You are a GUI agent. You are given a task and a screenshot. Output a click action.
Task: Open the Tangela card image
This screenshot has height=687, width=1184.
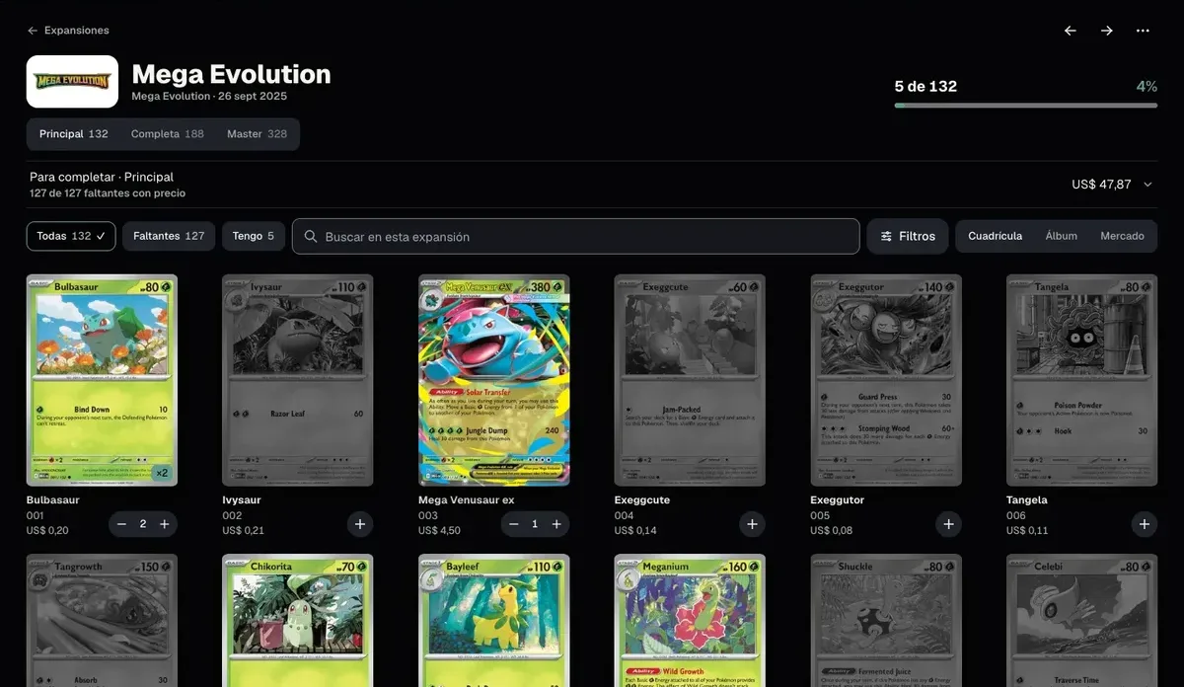[1081, 380]
